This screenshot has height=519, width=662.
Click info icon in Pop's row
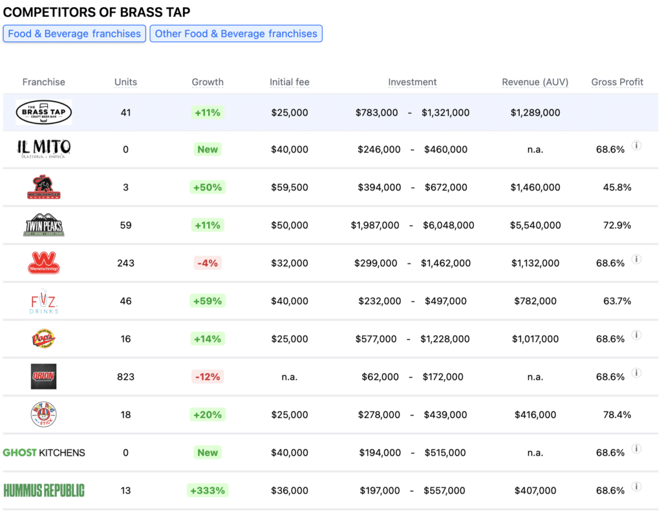[x=636, y=335]
